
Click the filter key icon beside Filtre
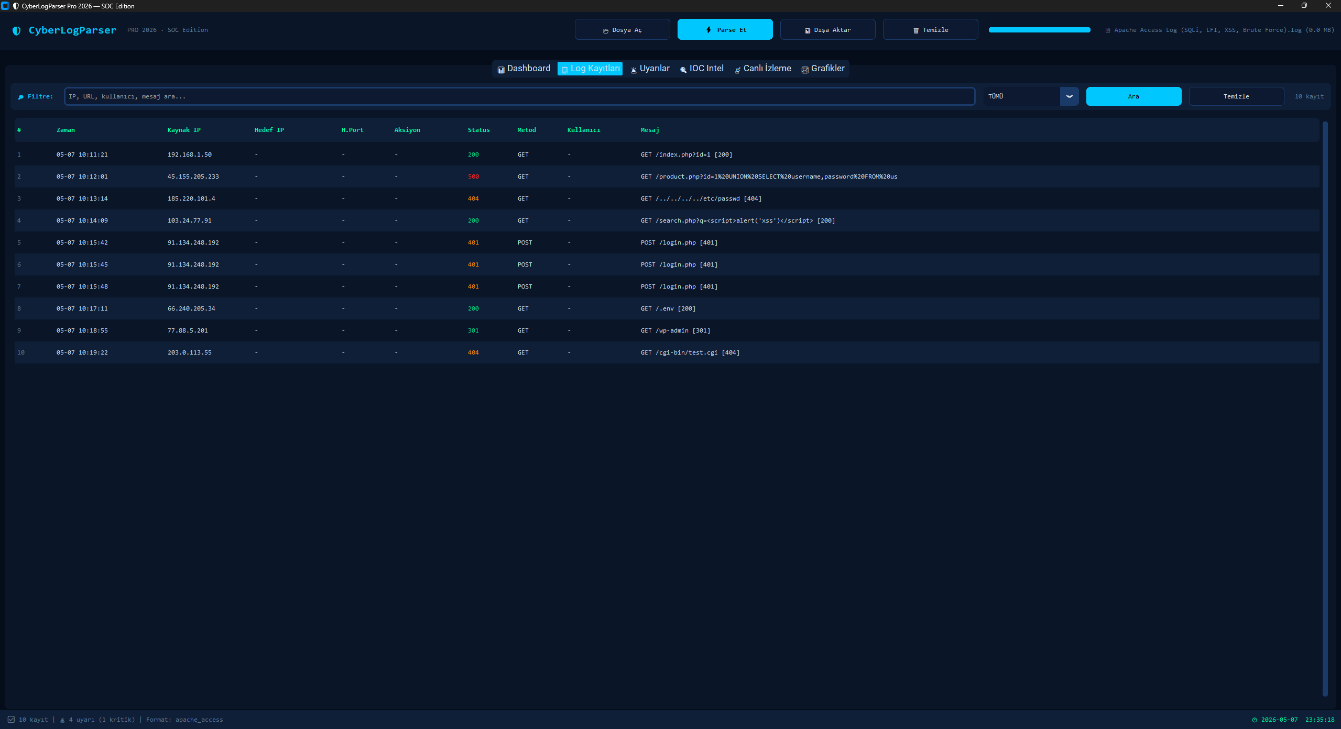[21, 97]
